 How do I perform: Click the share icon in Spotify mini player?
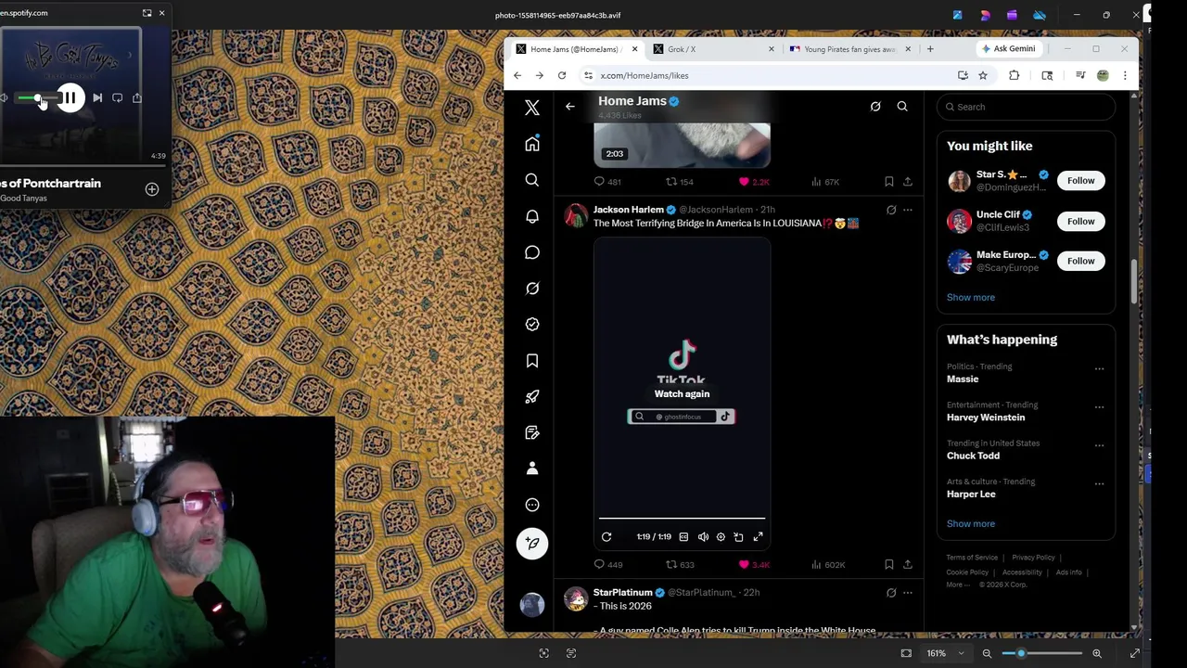coord(137,97)
